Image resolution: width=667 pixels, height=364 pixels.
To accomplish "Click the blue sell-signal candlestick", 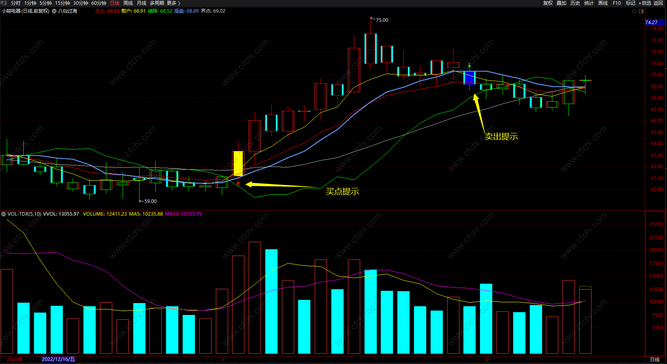I will 469,78.
